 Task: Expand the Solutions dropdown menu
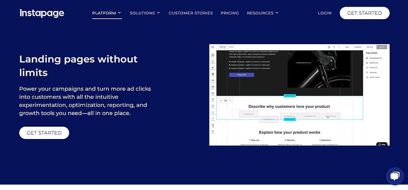click(x=145, y=13)
